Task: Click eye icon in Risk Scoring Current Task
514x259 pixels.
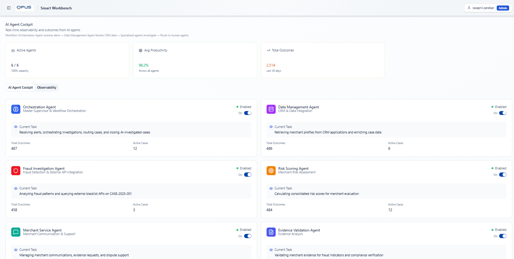Action: [x=271, y=189]
